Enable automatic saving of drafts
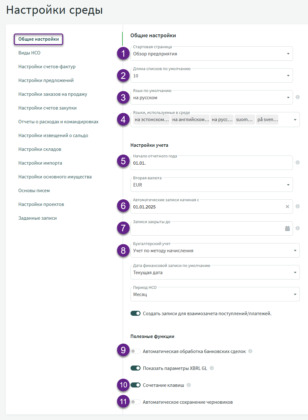 (x=136, y=402)
